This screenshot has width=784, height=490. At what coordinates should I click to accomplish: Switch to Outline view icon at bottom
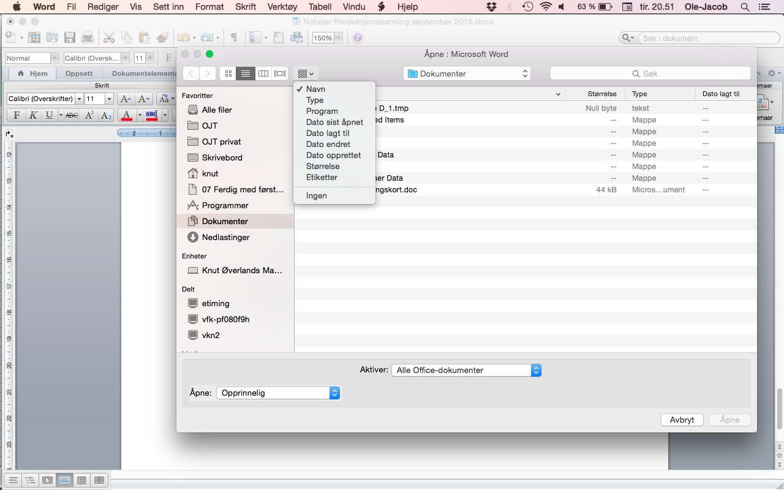(29, 480)
